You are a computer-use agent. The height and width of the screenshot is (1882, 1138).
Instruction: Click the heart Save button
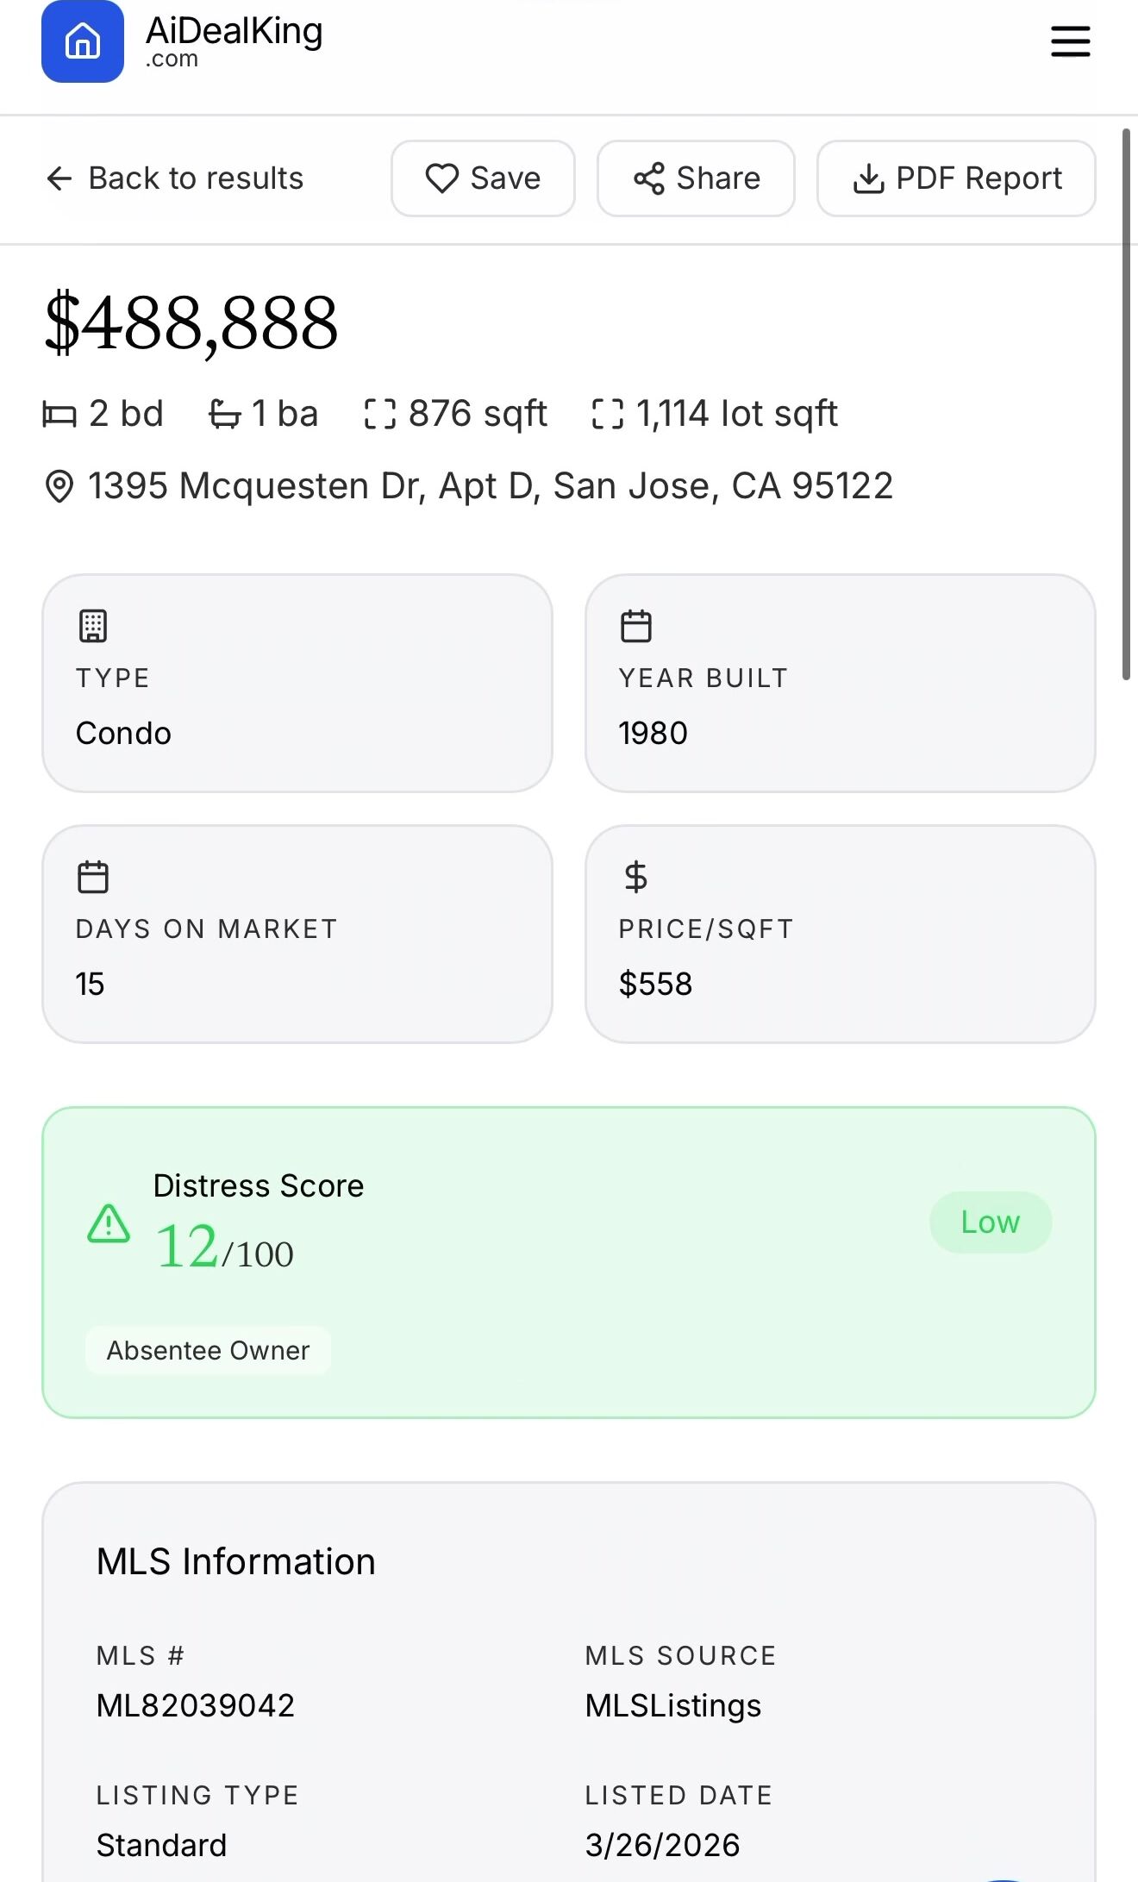(483, 178)
